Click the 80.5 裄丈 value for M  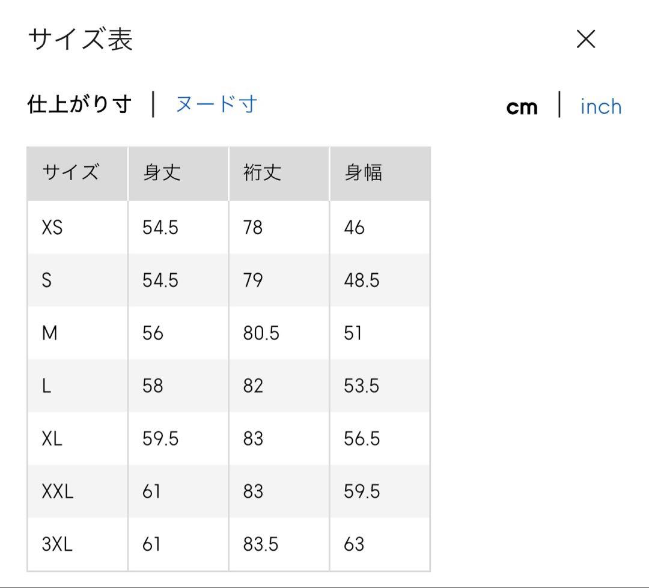(261, 333)
